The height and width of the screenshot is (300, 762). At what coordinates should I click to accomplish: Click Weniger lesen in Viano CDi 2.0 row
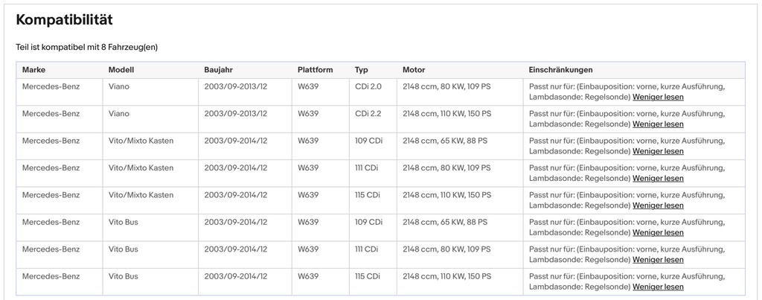(x=658, y=97)
